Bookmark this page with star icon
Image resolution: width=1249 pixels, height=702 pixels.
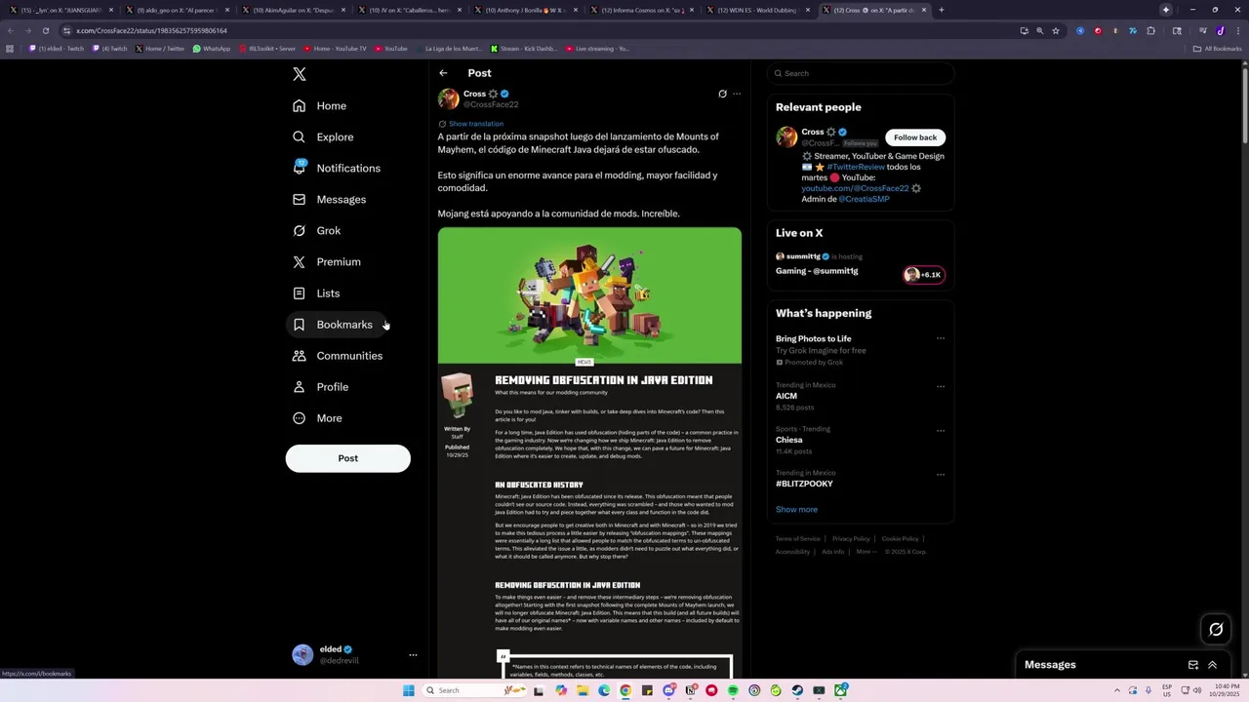pos(1055,30)
